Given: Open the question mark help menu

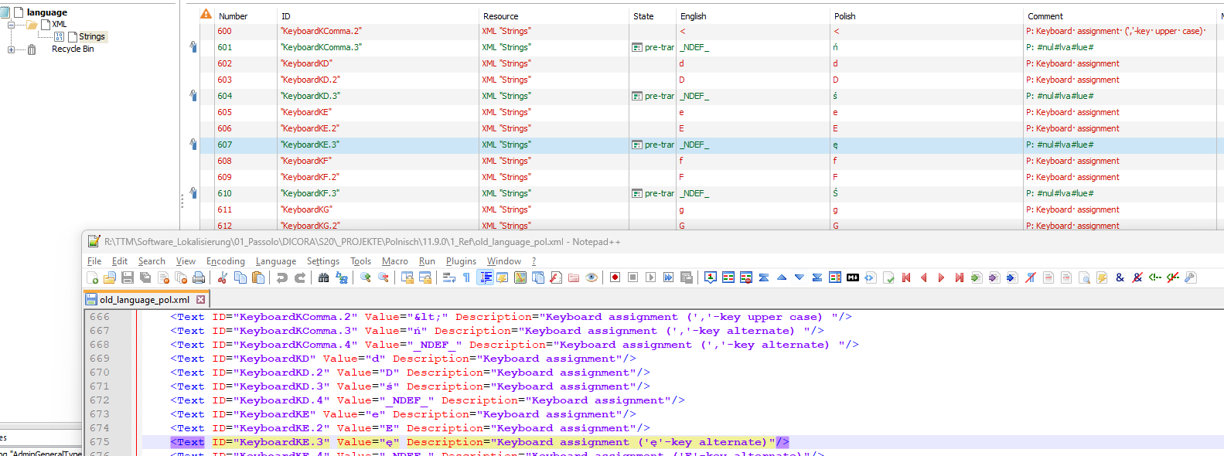Looking at the screenshot, I should (x=534, y=261).
